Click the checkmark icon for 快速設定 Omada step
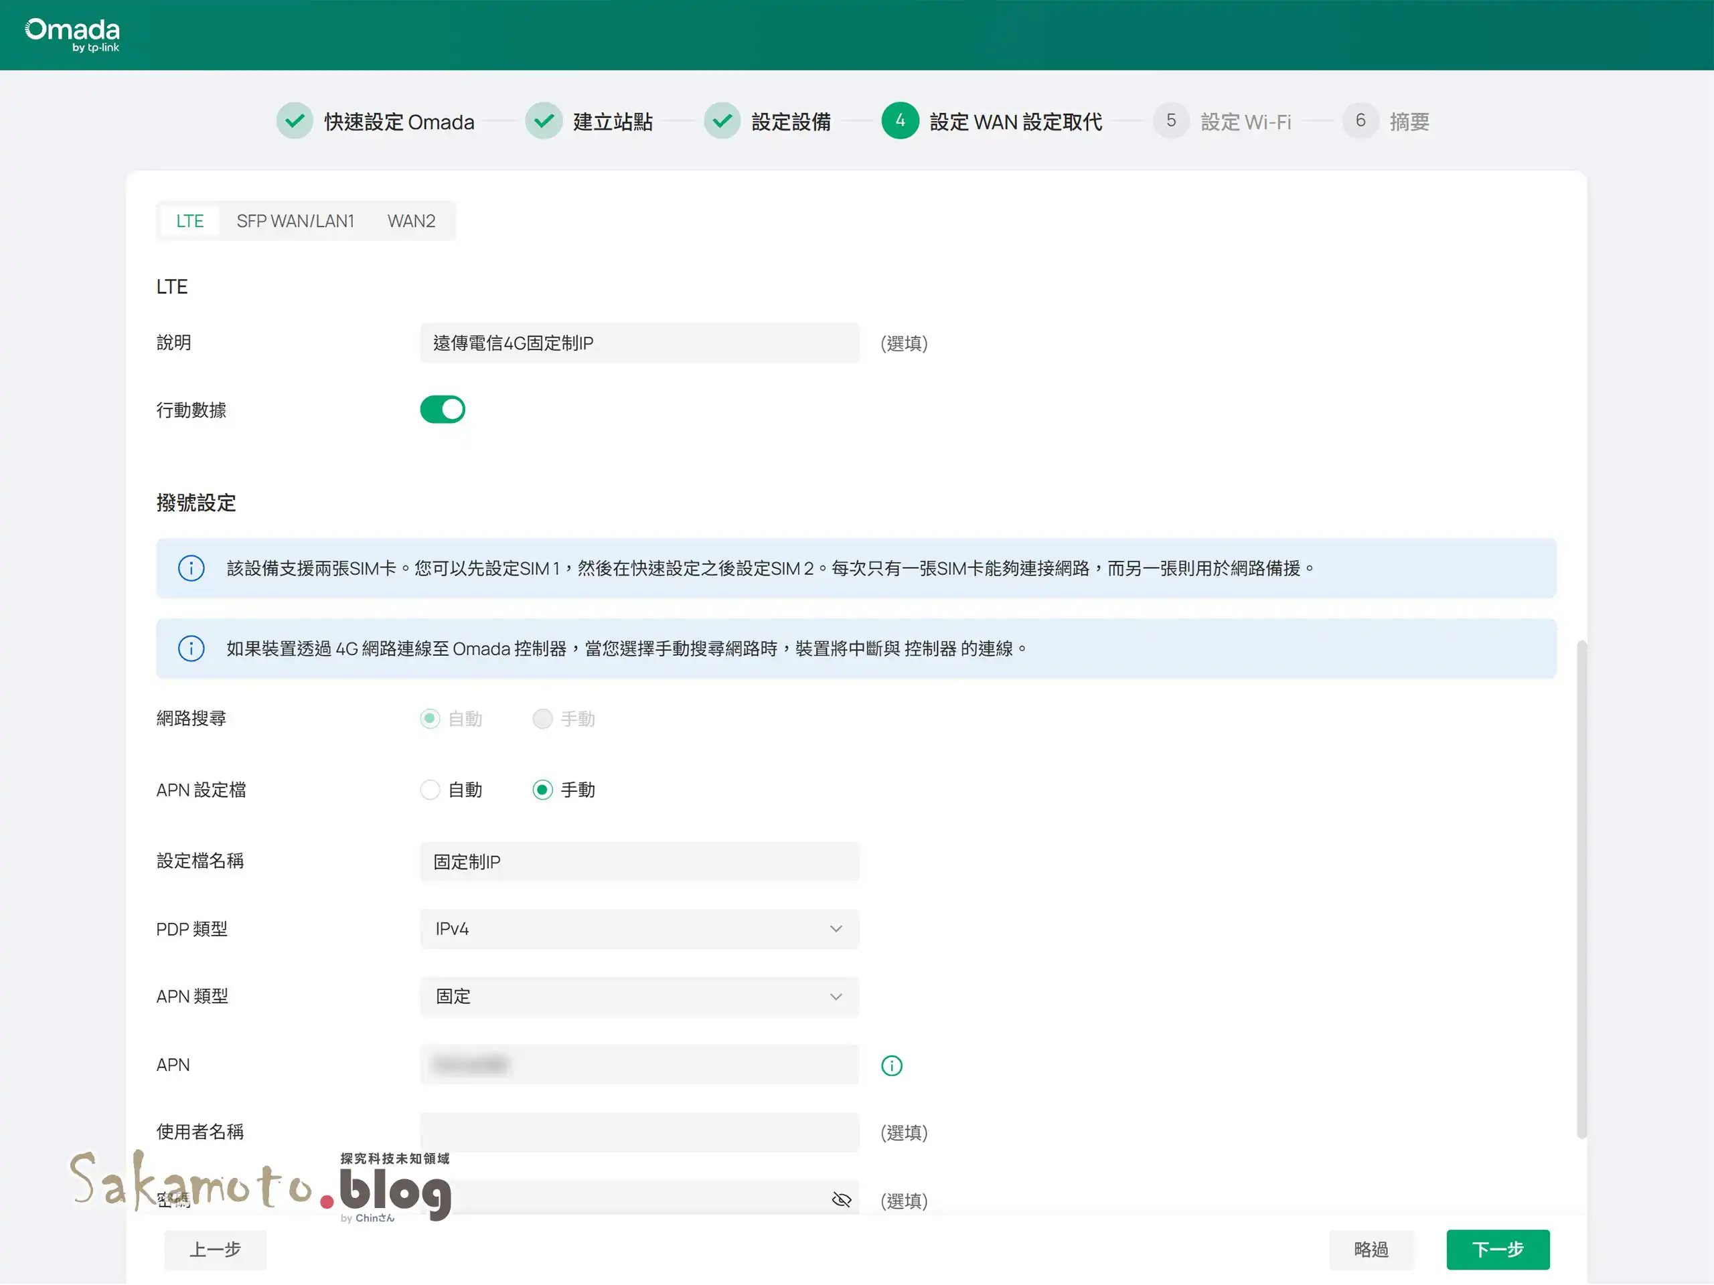 295,121
